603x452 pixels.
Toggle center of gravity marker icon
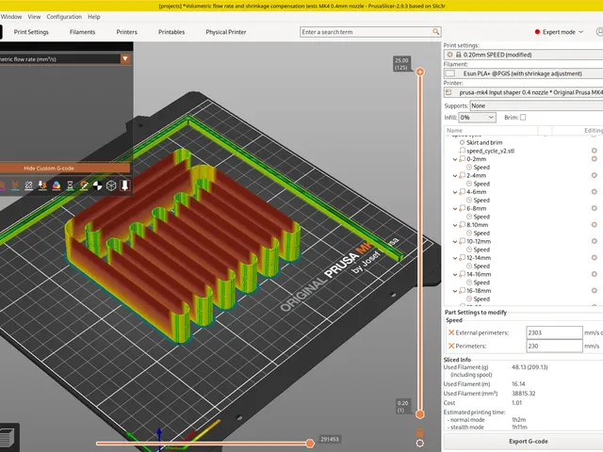point(97,186)
